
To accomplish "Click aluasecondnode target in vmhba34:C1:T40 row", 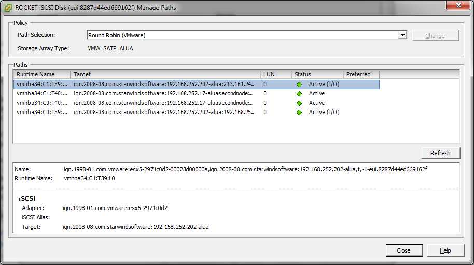I will point(163,94).
